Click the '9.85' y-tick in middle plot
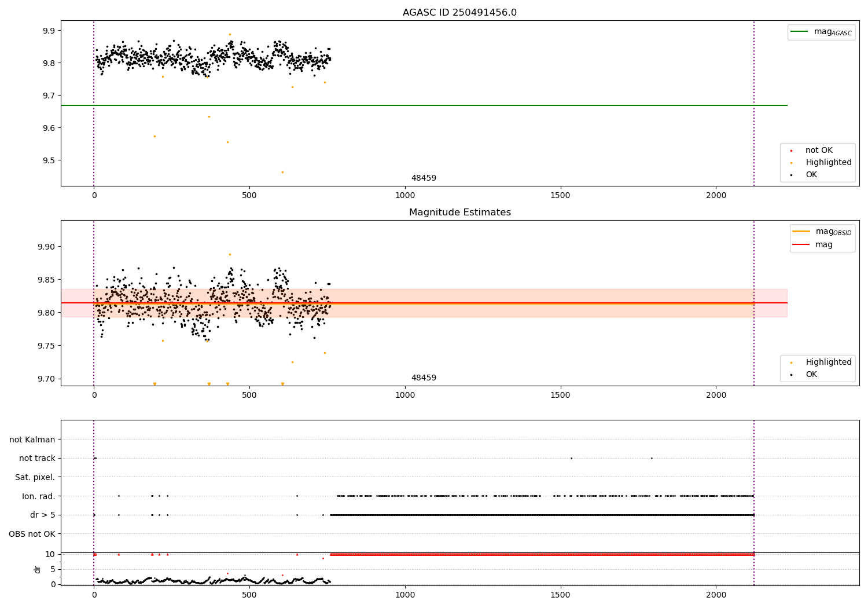 pos(47,280)
